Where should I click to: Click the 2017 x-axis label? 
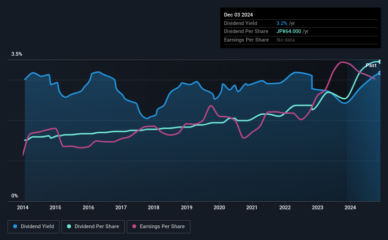click(x=121, y=207)
